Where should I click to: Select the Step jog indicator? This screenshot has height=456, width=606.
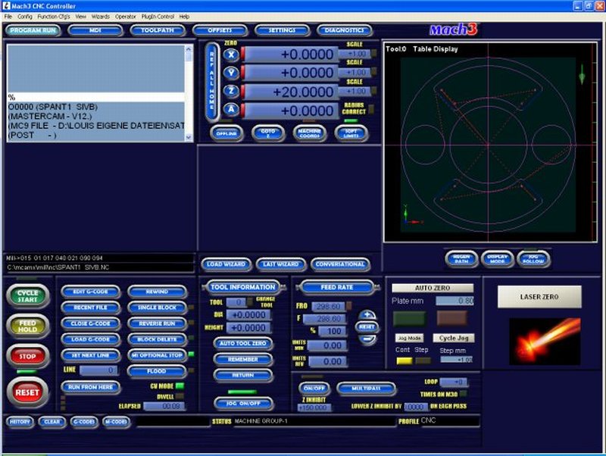tap(423, 361)
